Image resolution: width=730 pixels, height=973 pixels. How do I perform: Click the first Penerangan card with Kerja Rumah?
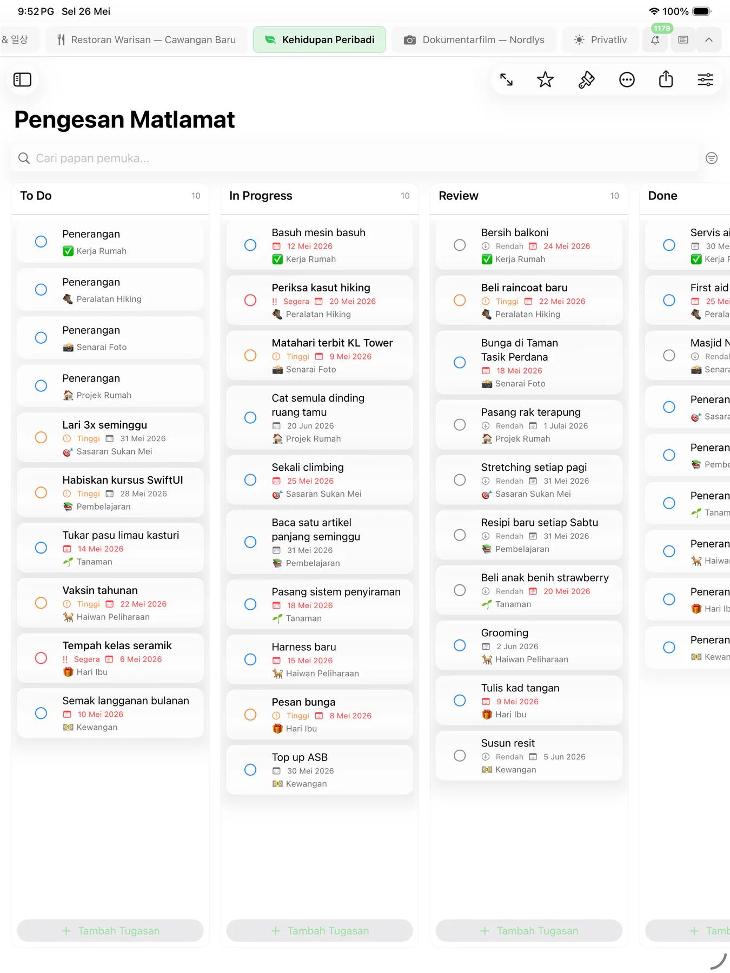[110, 242]
